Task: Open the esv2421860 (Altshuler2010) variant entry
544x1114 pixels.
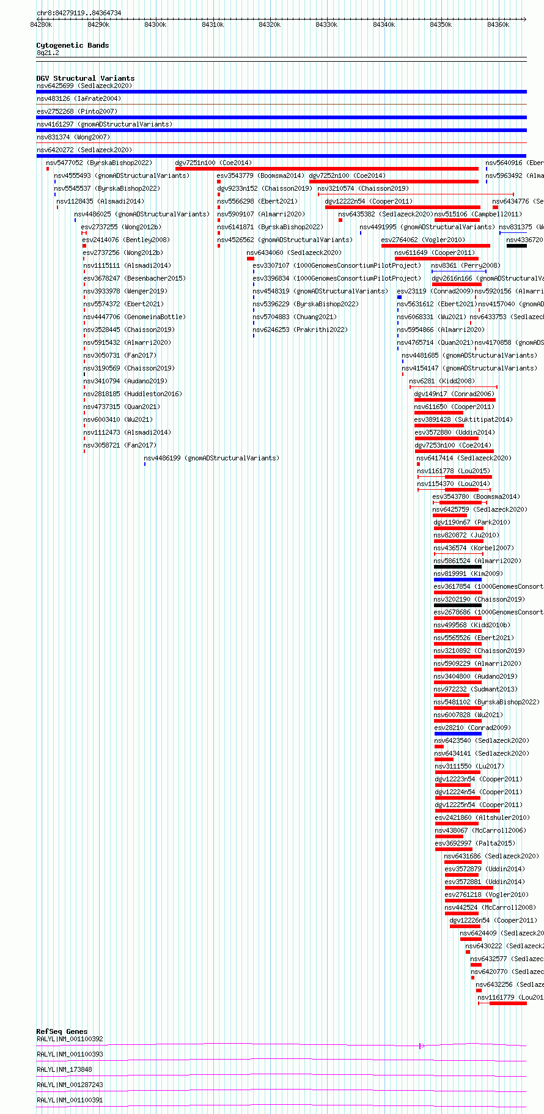Action: pos(482,817)
